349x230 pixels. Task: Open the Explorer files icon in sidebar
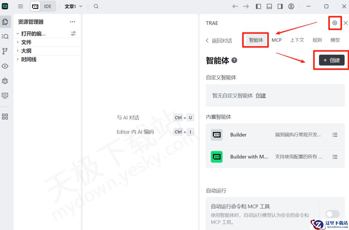click(5, 22)
